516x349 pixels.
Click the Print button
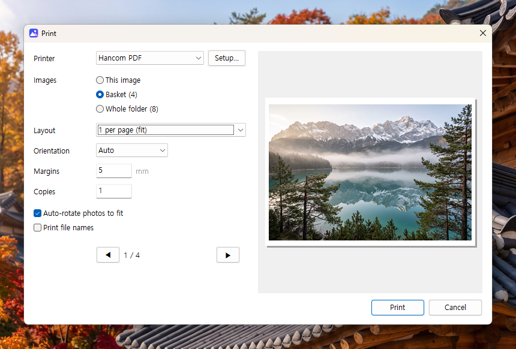pyautogui.click(x=398, y=307)
